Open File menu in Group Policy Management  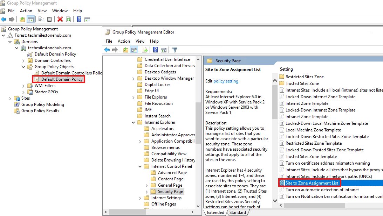pos(11,11)
